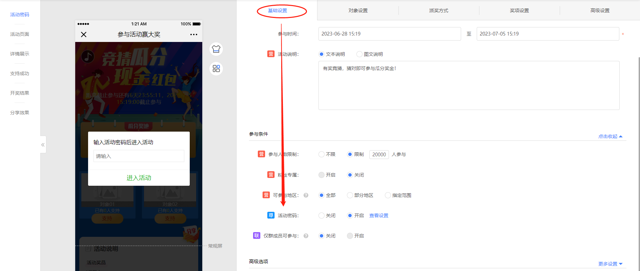Select 不限 for participant limit
This screenshot has width=640, height=271.
[322, 154]
